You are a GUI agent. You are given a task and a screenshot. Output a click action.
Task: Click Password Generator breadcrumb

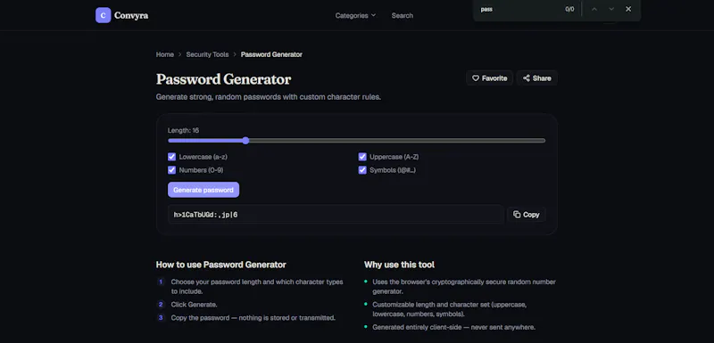click(271, 54)
